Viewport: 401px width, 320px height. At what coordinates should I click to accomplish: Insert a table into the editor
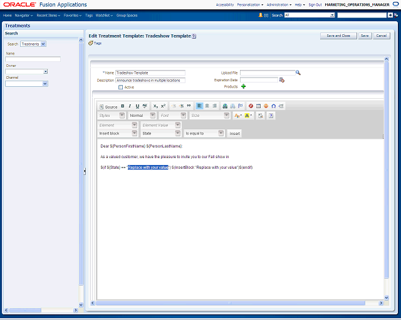(258, 106)
